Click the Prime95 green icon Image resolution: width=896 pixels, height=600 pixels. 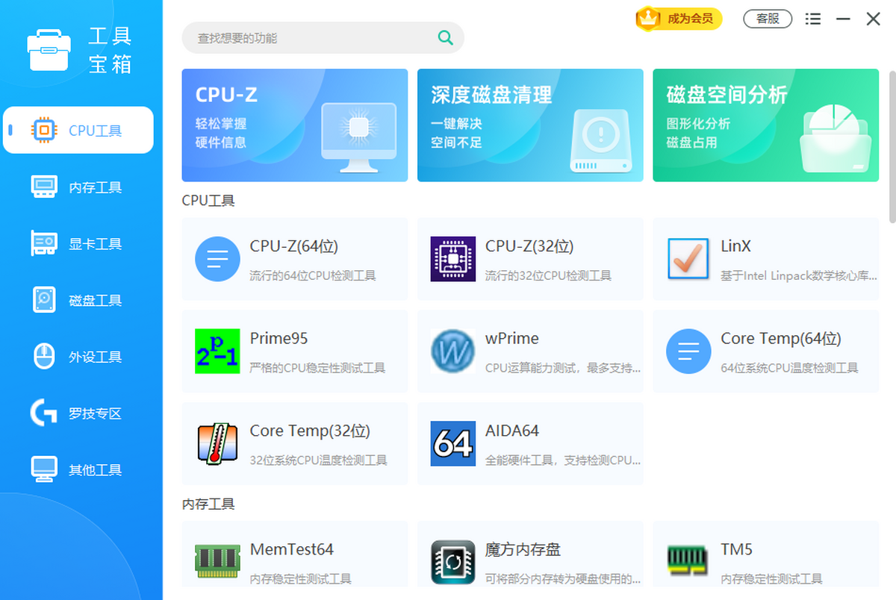[x=217, y=351]
